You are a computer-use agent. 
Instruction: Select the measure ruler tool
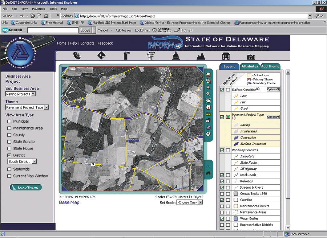208,114
